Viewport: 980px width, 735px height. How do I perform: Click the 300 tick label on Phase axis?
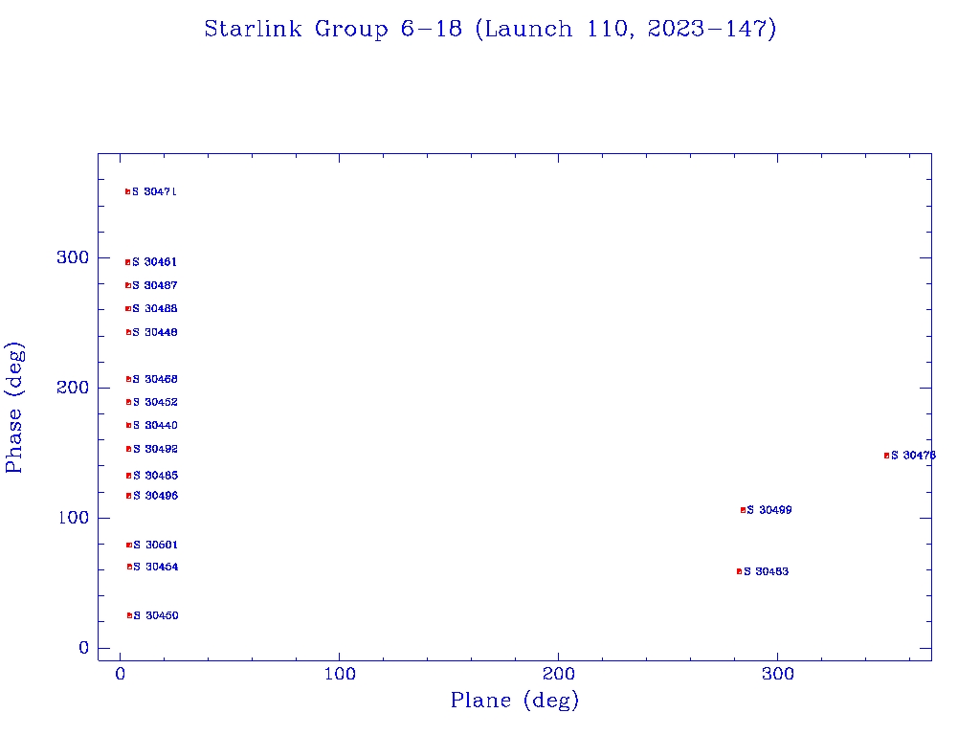[x=73, y=257]
